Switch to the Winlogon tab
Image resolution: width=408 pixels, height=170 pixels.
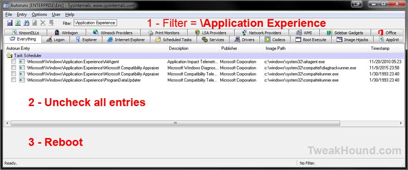pyautogui.click(x=66, y=33)
